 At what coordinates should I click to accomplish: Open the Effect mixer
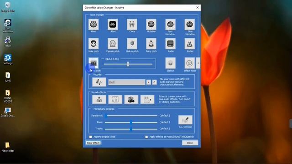190,63
